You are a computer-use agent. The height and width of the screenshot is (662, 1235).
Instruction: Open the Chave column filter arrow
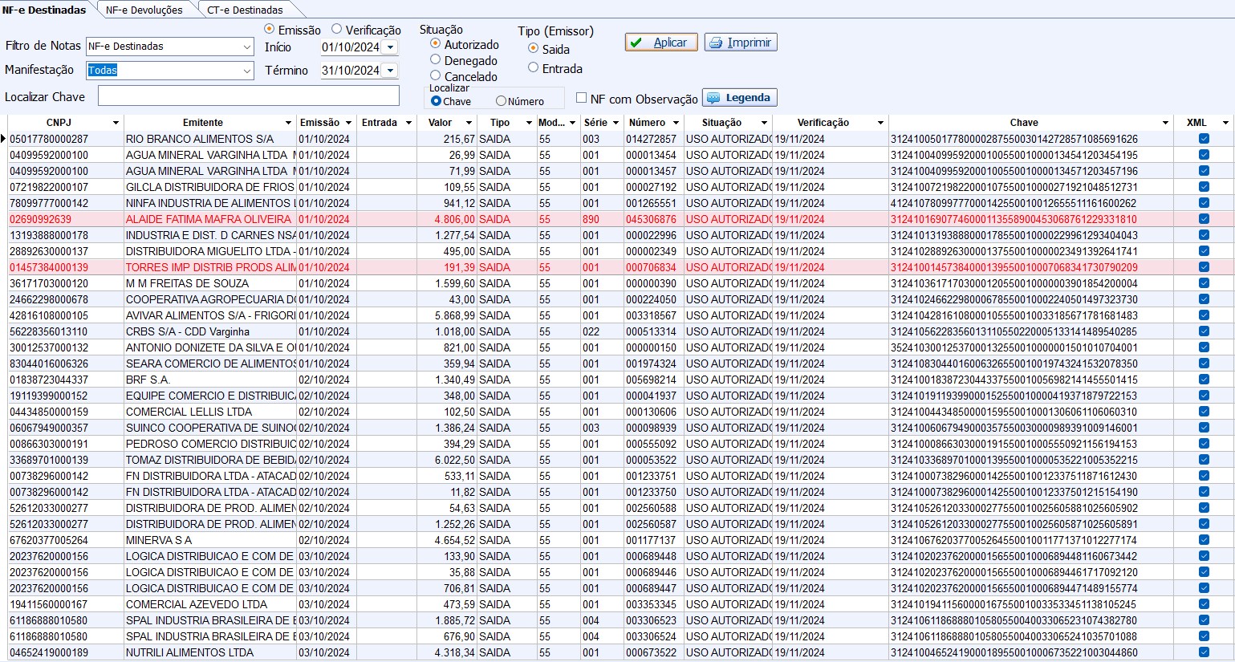pos(1165,123)
